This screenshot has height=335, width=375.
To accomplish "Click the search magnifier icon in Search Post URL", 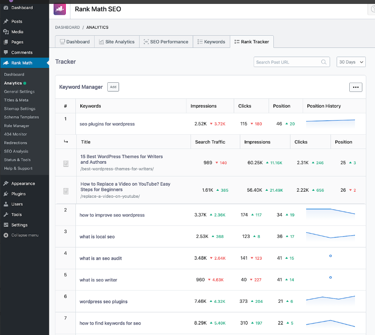I will (x=324, y=62).
